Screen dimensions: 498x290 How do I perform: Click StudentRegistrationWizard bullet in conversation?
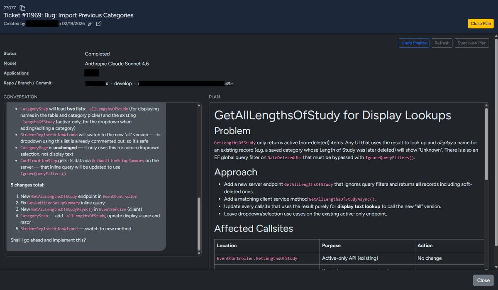[49, 135]
